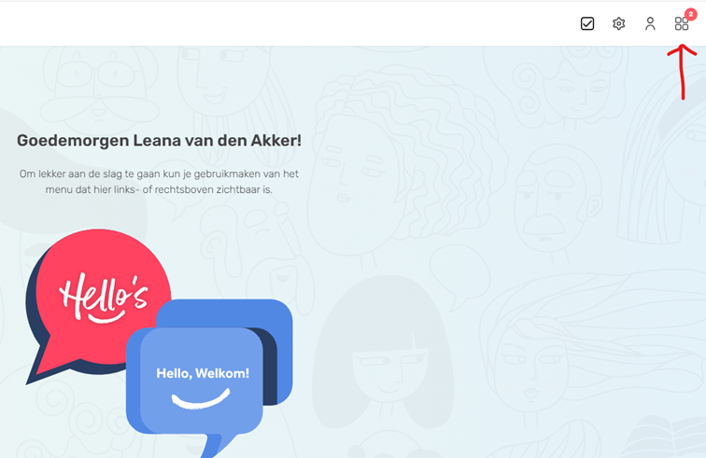The width and height of the screenshot is (706, 458).
Task: Click the mustached man background illustration
Action: pyautogui.click(x=556, y=198)
